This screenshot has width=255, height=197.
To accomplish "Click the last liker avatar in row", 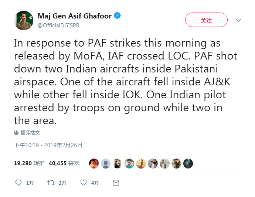I will click(x=188, y=163).
